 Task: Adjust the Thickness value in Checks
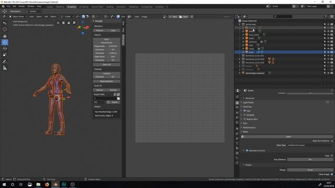(x=106, y=53)
